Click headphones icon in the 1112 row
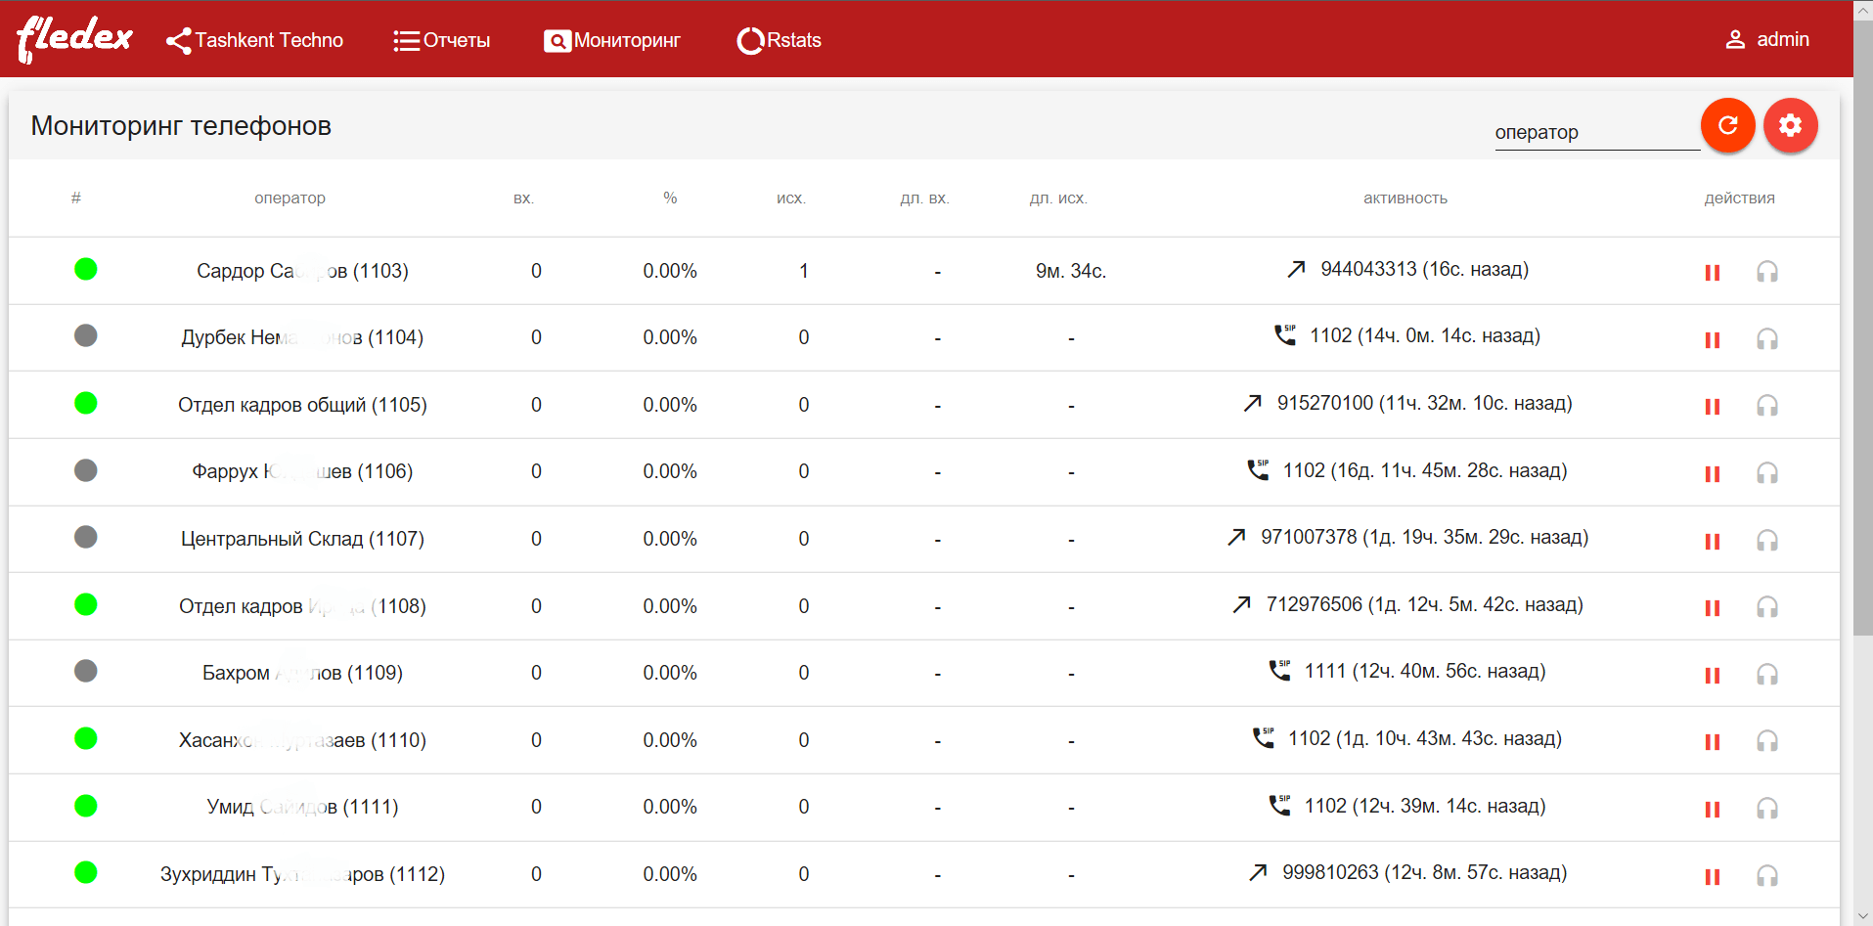Screen dimensions: 1873x926 tap(1767, 876)
